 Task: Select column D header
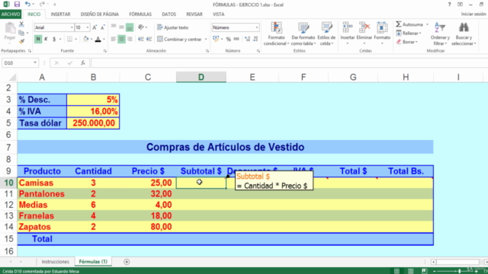(201, 77)
